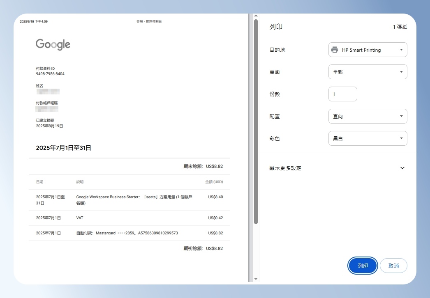Screen dimensions: 430x298
Task: Click the copies input field with value 1
Action: click(x=343, y=94)
